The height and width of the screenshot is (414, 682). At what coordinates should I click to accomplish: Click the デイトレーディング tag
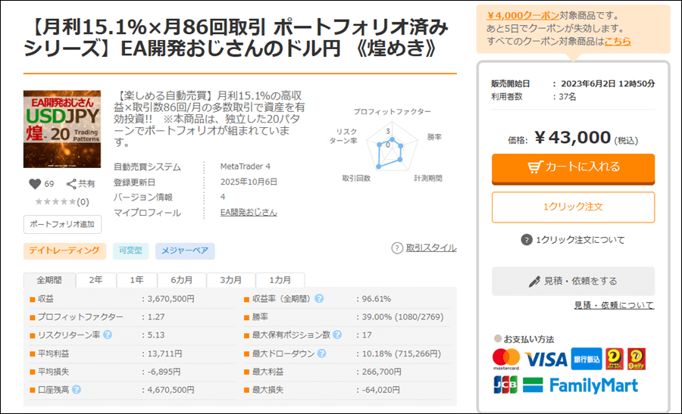64,251
